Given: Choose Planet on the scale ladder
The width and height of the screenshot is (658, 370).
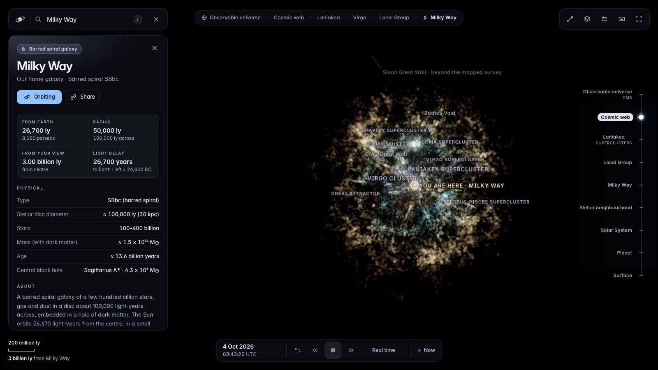Looking at the screenshot, I should coord(624,253).
